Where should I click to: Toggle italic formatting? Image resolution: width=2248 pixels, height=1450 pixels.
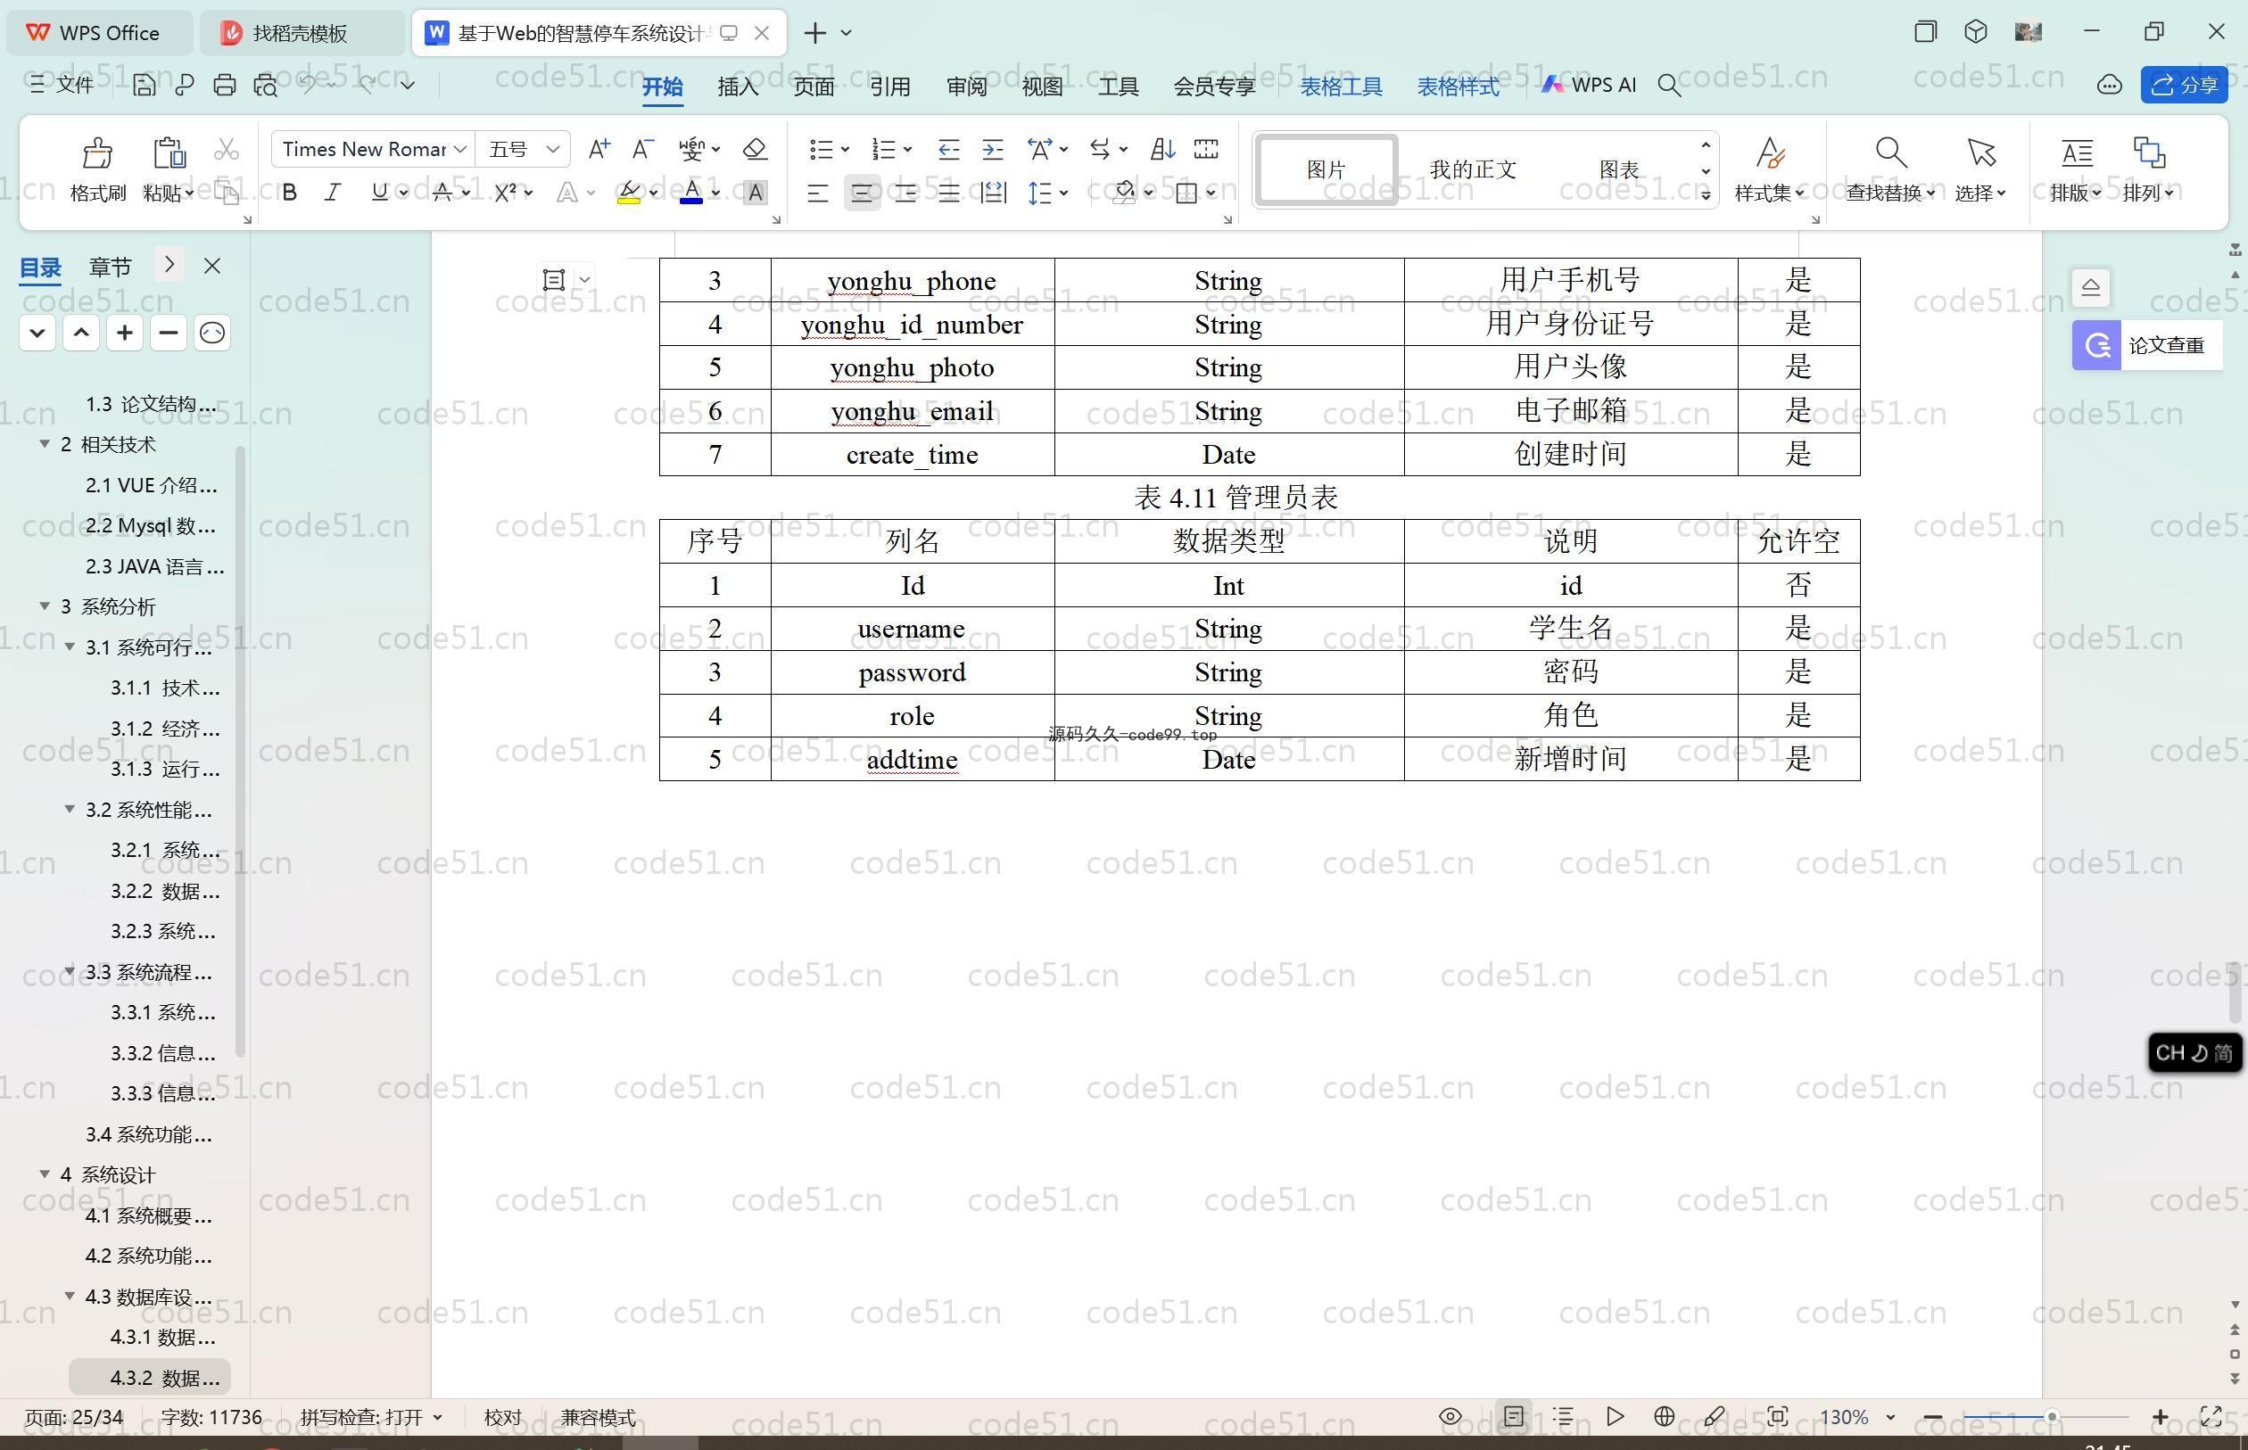(332, 193)
